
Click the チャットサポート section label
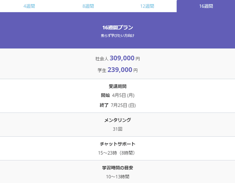[x=118, y=144]
